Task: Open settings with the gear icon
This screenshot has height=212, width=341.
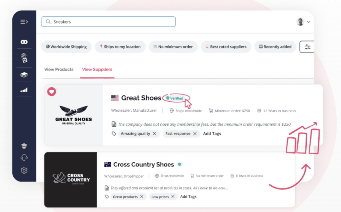Action: click(24, 170)
